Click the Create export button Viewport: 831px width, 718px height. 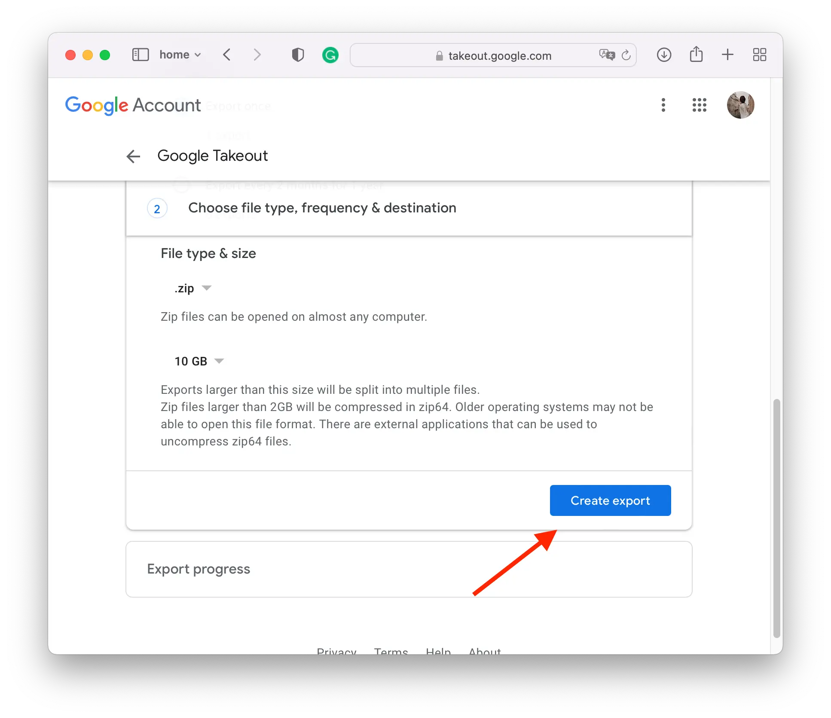[x=610, y=500]
